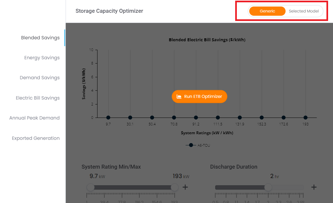The height and width of the screenshot is (203, 333).
Task: Click the Discharge Duration slider handle
Action: point(268,187)
